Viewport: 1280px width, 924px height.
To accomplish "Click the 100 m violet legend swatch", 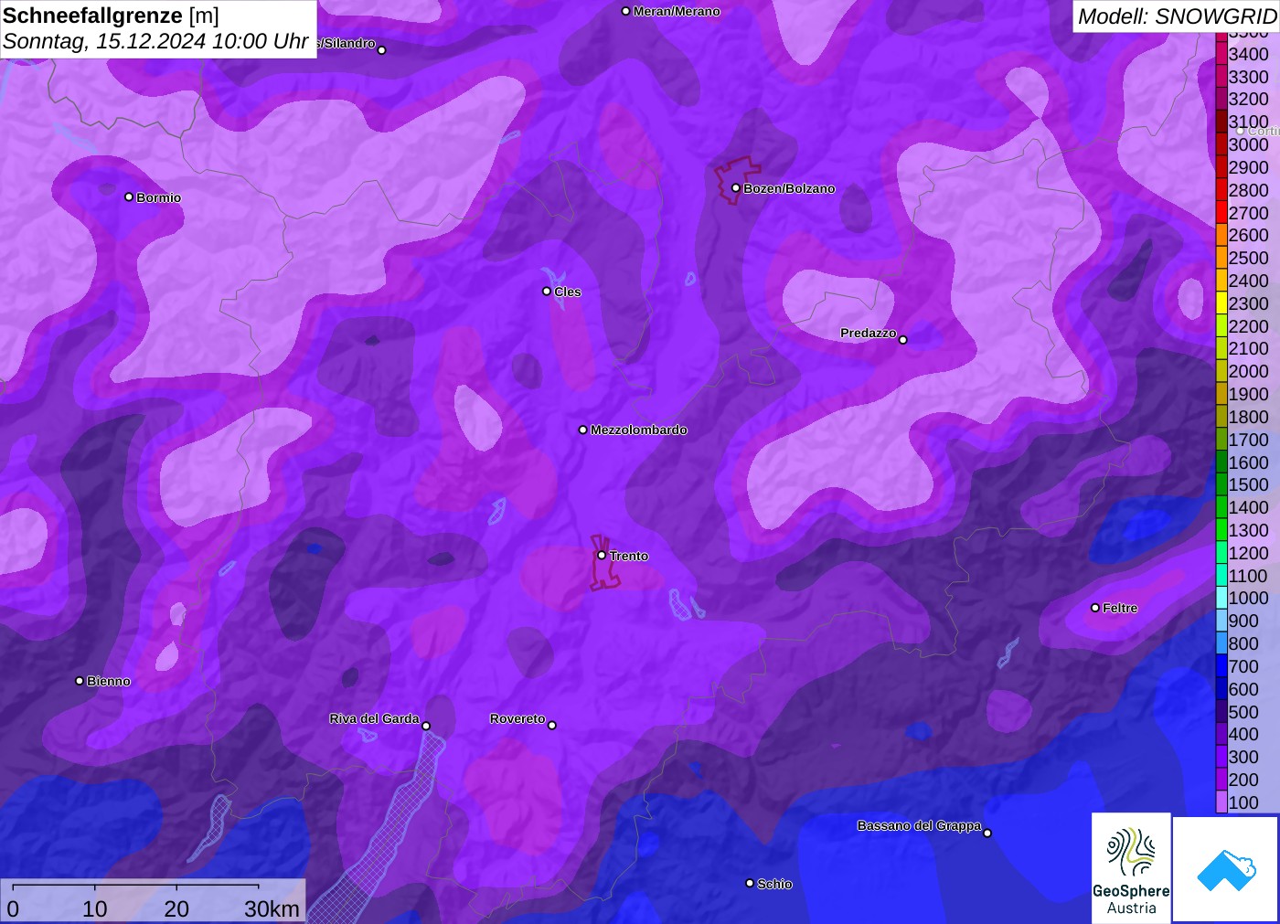I will (x=1221, y=802).
